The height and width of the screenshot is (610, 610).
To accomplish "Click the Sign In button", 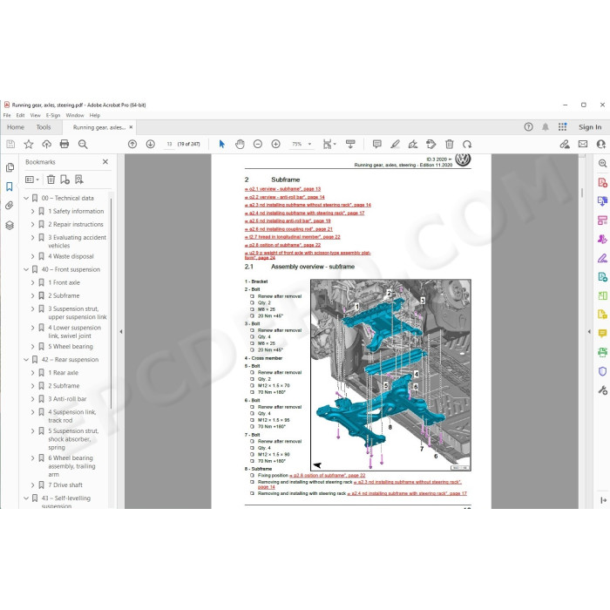I will tap(590, 127).
